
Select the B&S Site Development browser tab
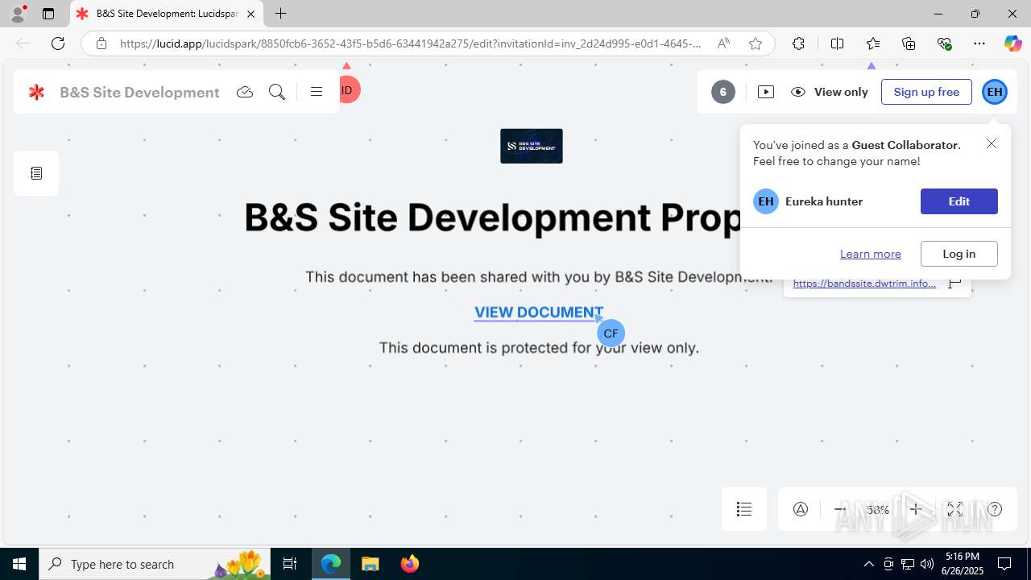click(167, 14)
